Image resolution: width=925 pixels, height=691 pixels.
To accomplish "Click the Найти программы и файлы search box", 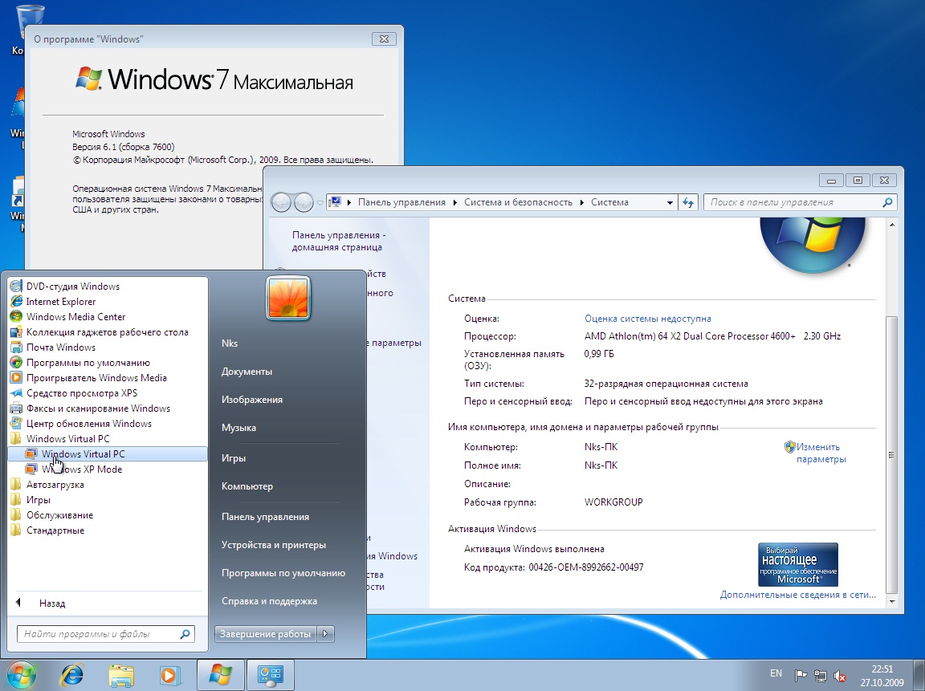I will click(x=106, y=634).
